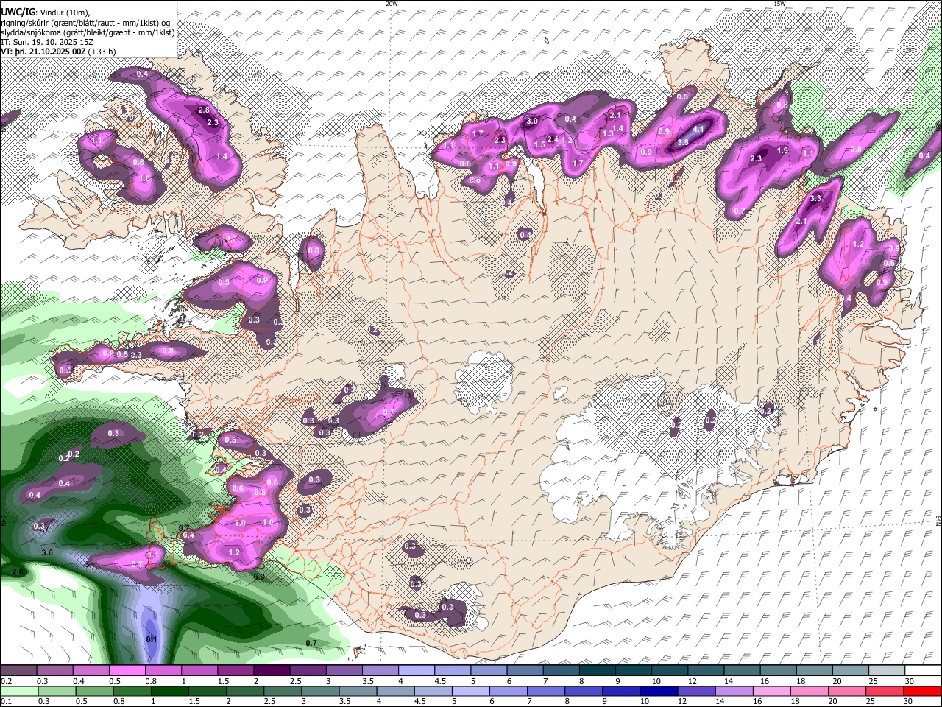942x707 pixels.
Task: Click the 30 label under the red swatch
Action: point(907,700)
